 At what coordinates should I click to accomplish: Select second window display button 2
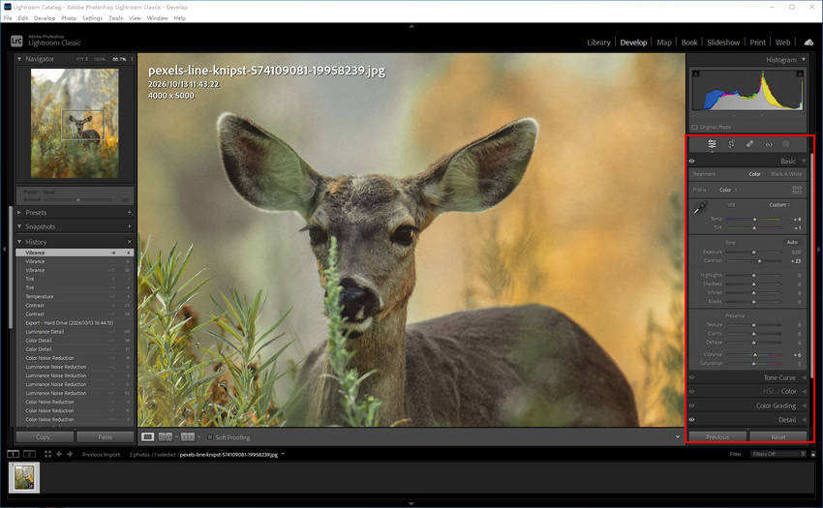tap(29, 454)
